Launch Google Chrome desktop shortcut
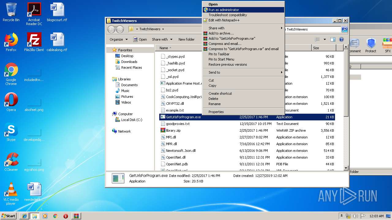The height and width of the screenshot is (220, 392). (x=11, y=74)
